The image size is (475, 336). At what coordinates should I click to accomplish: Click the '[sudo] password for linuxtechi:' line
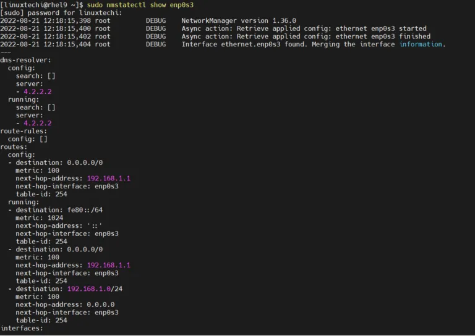coord(62,12)
